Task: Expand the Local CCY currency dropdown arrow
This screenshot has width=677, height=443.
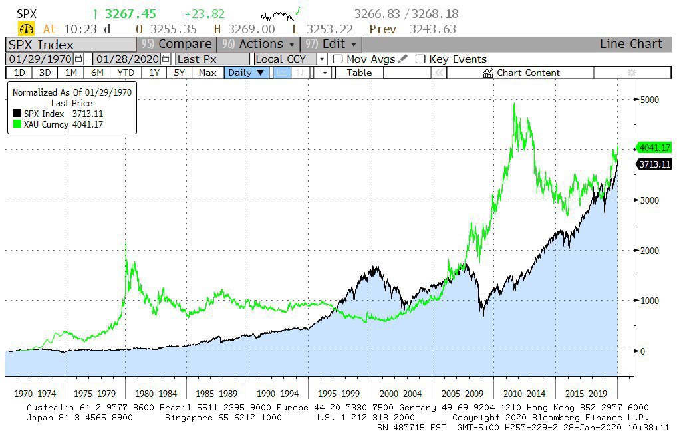Action: click(x=322, y=59)
